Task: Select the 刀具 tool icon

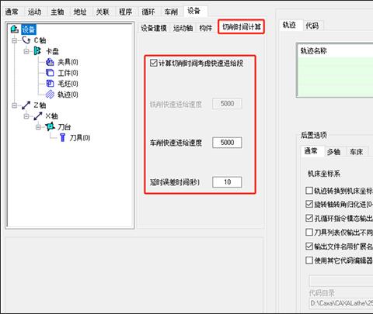Action: click(x=62, y=137)
